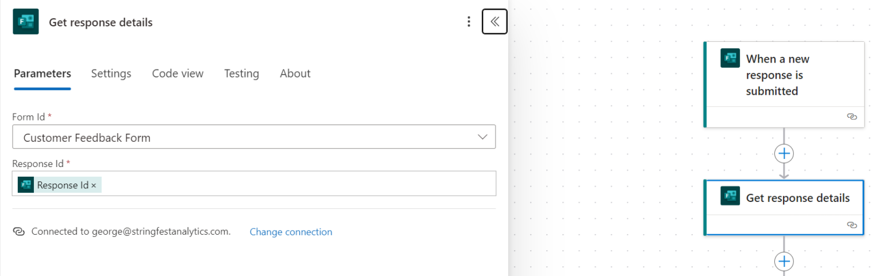Screen dimensions: 883x276
Task: Remove the Response Id token with x
Action: click(94, 185)
